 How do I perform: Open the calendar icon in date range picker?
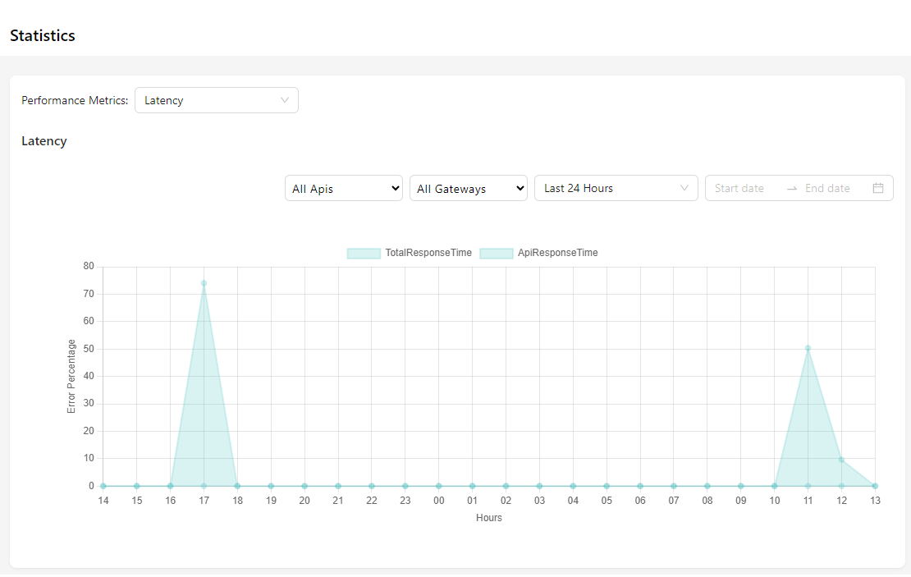pyautogui.click(x=877, y=188)
